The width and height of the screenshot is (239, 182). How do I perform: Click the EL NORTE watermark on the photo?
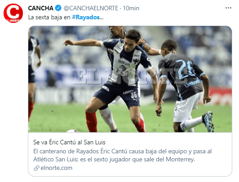pyautogui.click(x=130, y=76)
